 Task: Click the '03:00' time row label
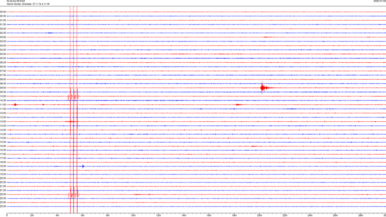(3, 37)
